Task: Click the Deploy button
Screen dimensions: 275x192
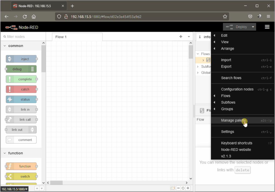Action: (237, 27)
